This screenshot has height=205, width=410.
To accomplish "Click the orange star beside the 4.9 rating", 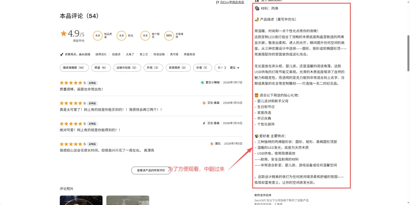I will coord(63,33).
